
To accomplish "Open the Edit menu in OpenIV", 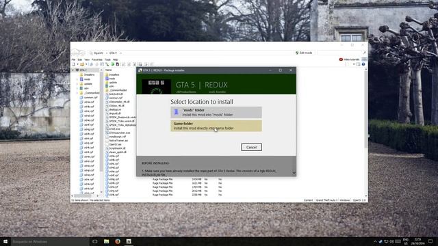I will [80, 59].
